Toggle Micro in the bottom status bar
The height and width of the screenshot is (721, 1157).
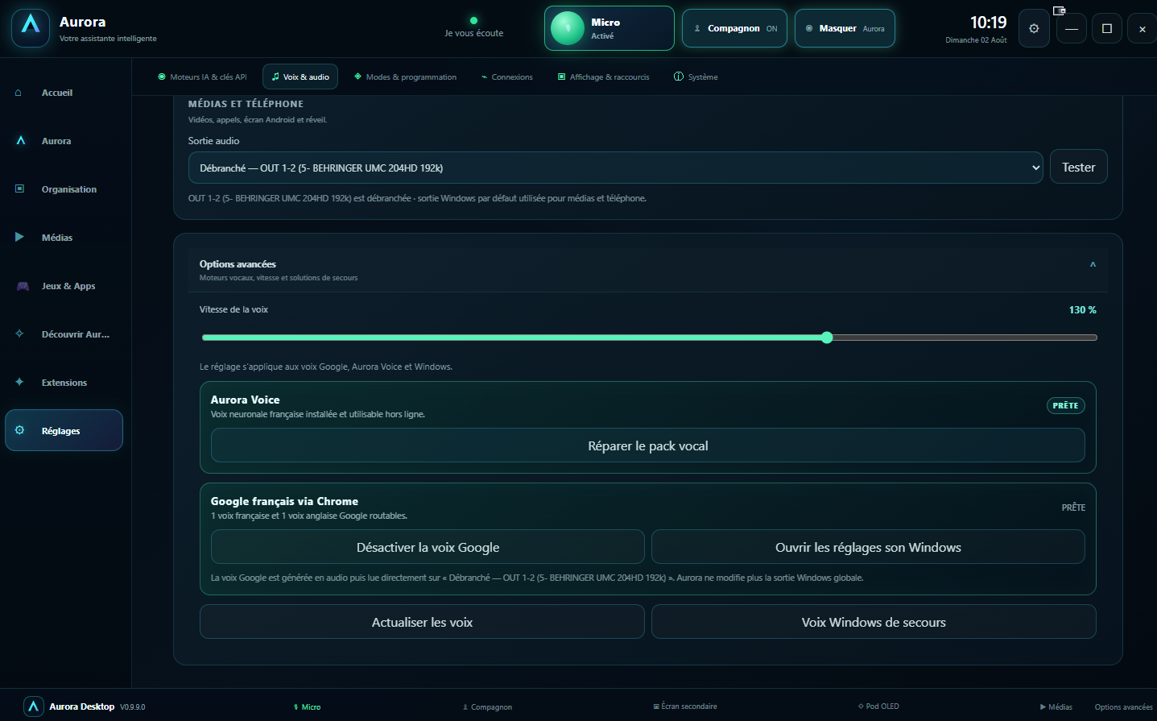point(307,707)
